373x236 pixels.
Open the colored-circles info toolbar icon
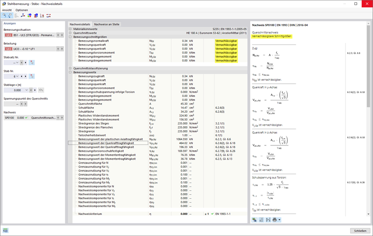29,16
